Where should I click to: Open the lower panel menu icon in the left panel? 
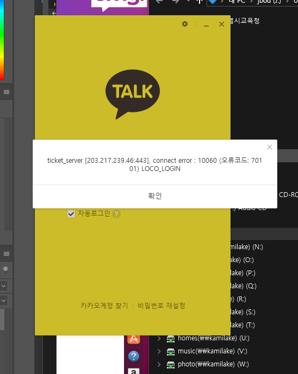(x=7, y=254)
